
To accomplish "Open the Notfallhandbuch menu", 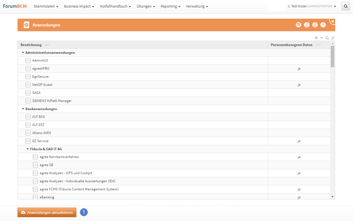I will [115, 6].
